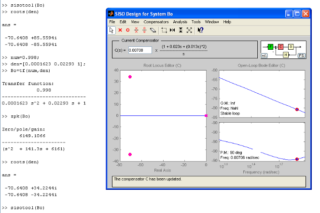The height and width of the screenshot is (213, 320).
Task: Click the compensator gain C(s) input field
Action: point(140,50)
